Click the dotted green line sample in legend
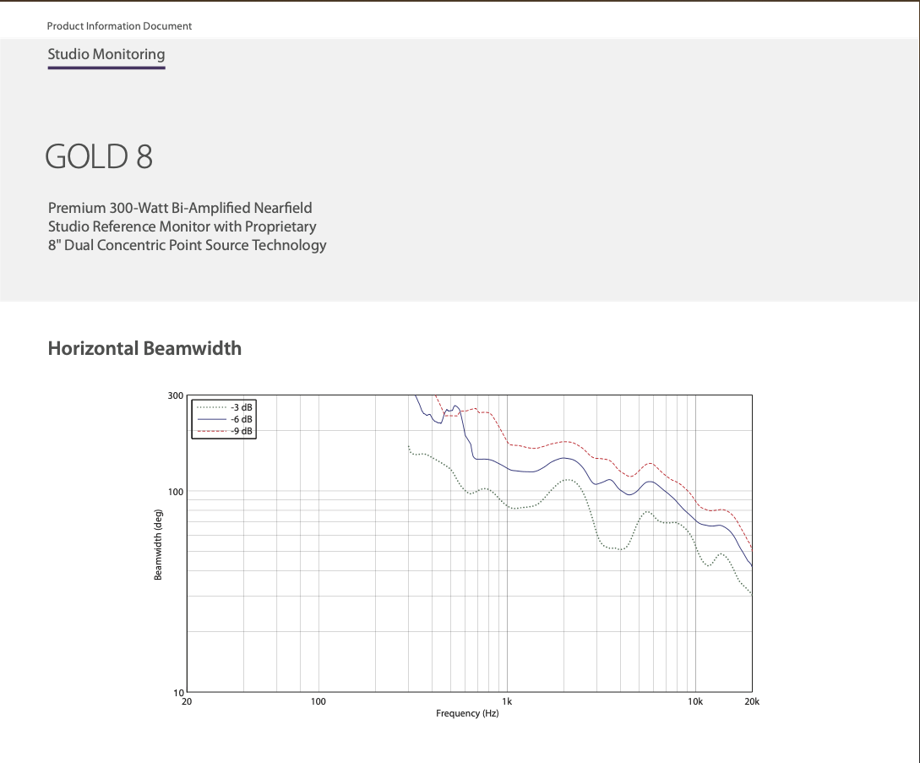Viewport: 920px width, 763px height. [x=212, y=407]
